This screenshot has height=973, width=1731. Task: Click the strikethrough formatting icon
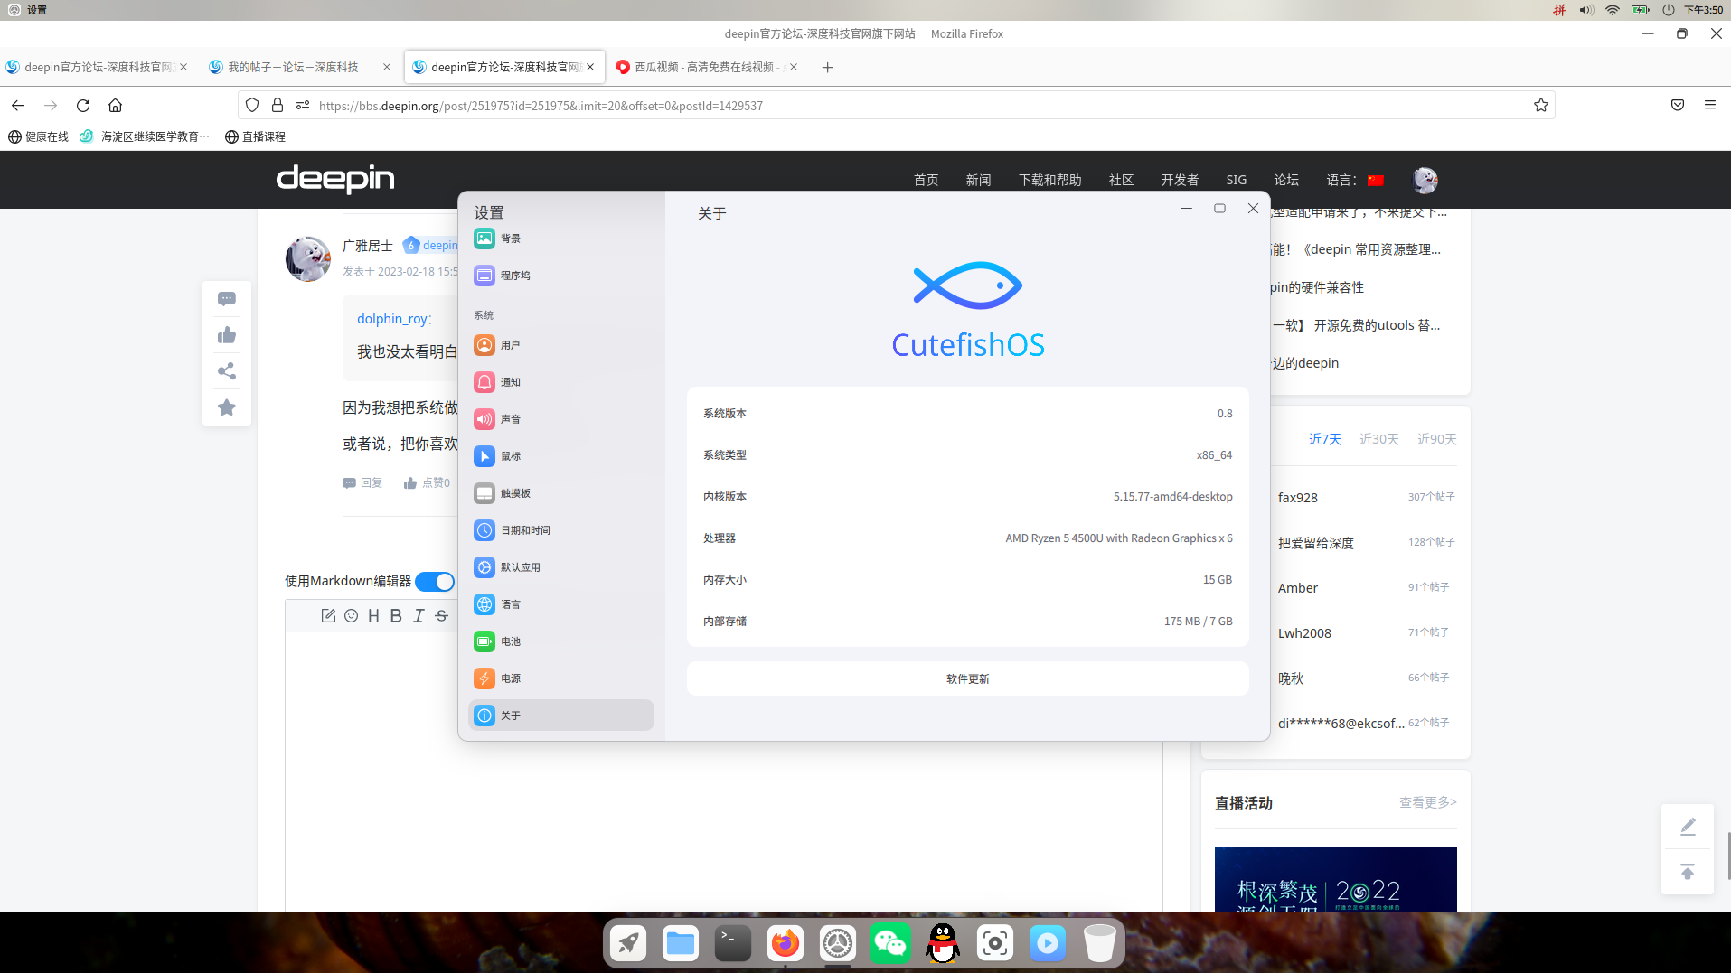[x=441, y=615]
